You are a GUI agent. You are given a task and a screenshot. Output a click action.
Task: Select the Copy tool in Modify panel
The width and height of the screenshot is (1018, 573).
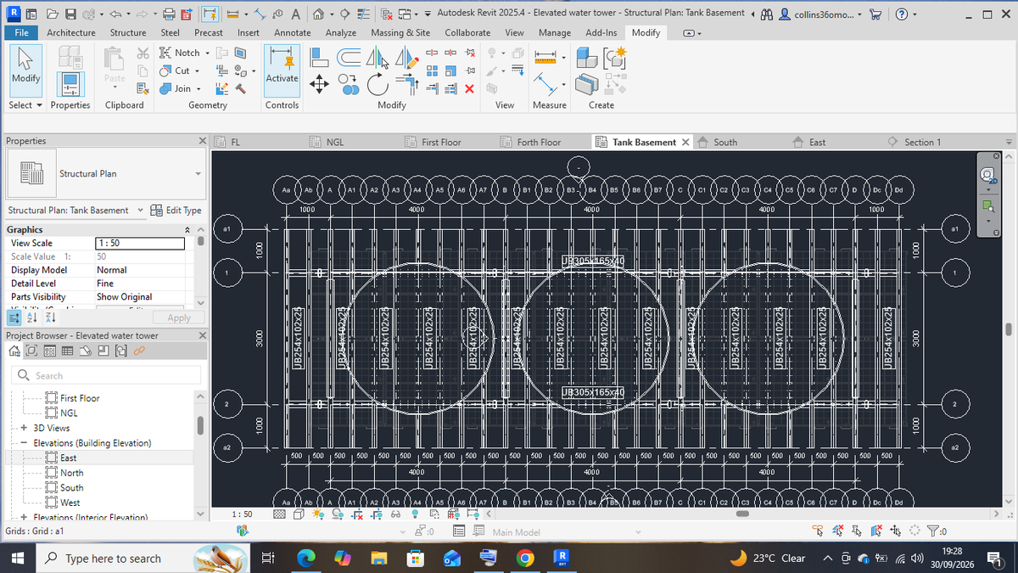point(348,84)
